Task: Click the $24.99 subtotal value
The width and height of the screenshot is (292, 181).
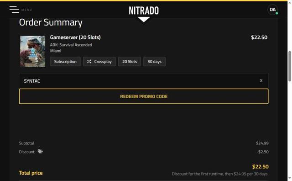Action: click(x=262, y=143)
